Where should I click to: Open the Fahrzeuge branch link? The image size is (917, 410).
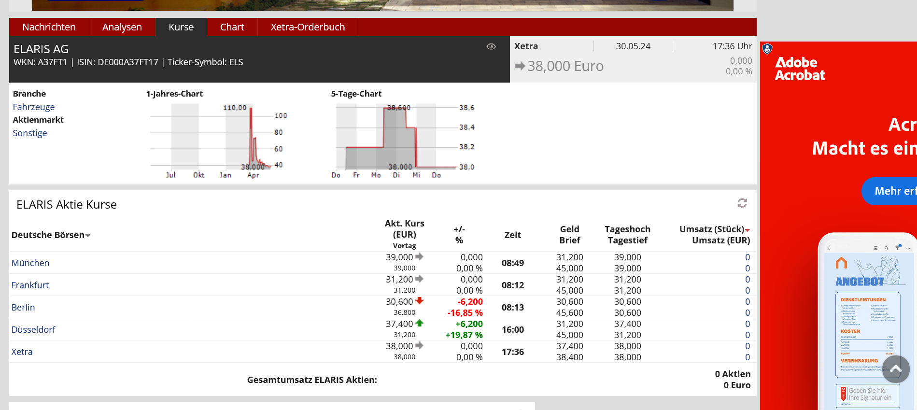coord(34,107)
